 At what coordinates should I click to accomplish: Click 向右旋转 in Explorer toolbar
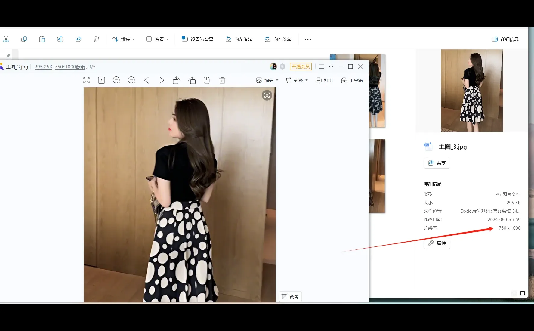coord(278,39)
